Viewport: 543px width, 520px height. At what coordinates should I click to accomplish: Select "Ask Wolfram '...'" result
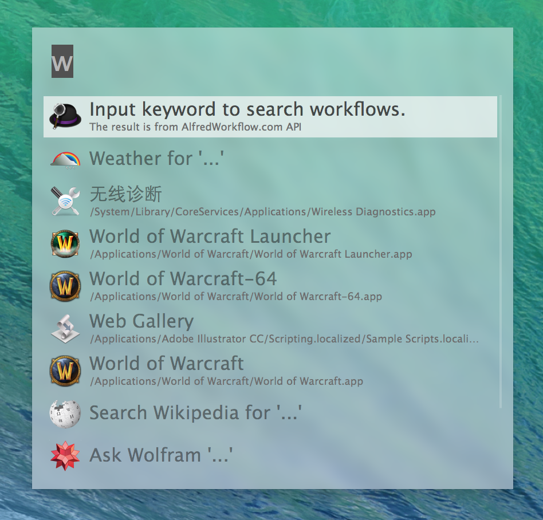[x=161, y=455]
